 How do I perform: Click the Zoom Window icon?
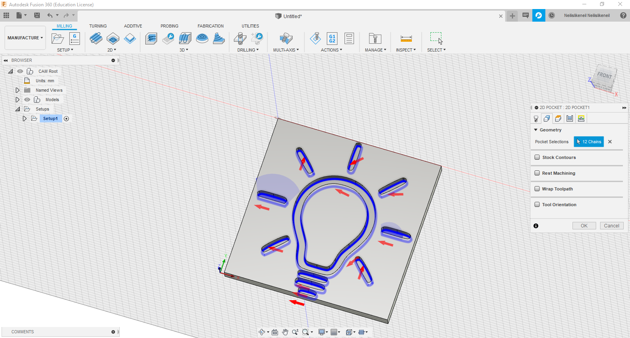tap(295, 332)
